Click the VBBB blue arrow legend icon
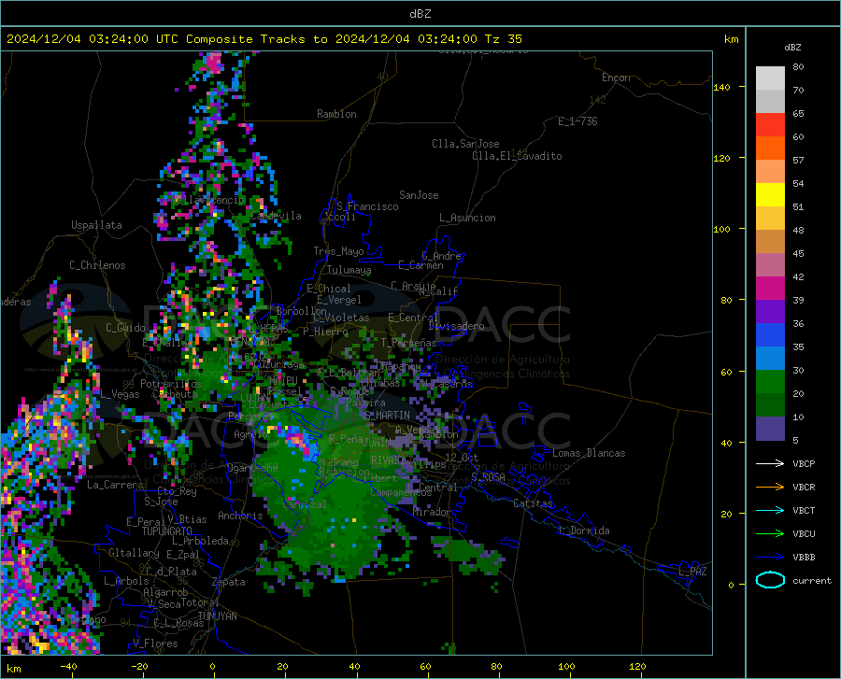This screenshot has width=841, height=679. coord(770,558)
